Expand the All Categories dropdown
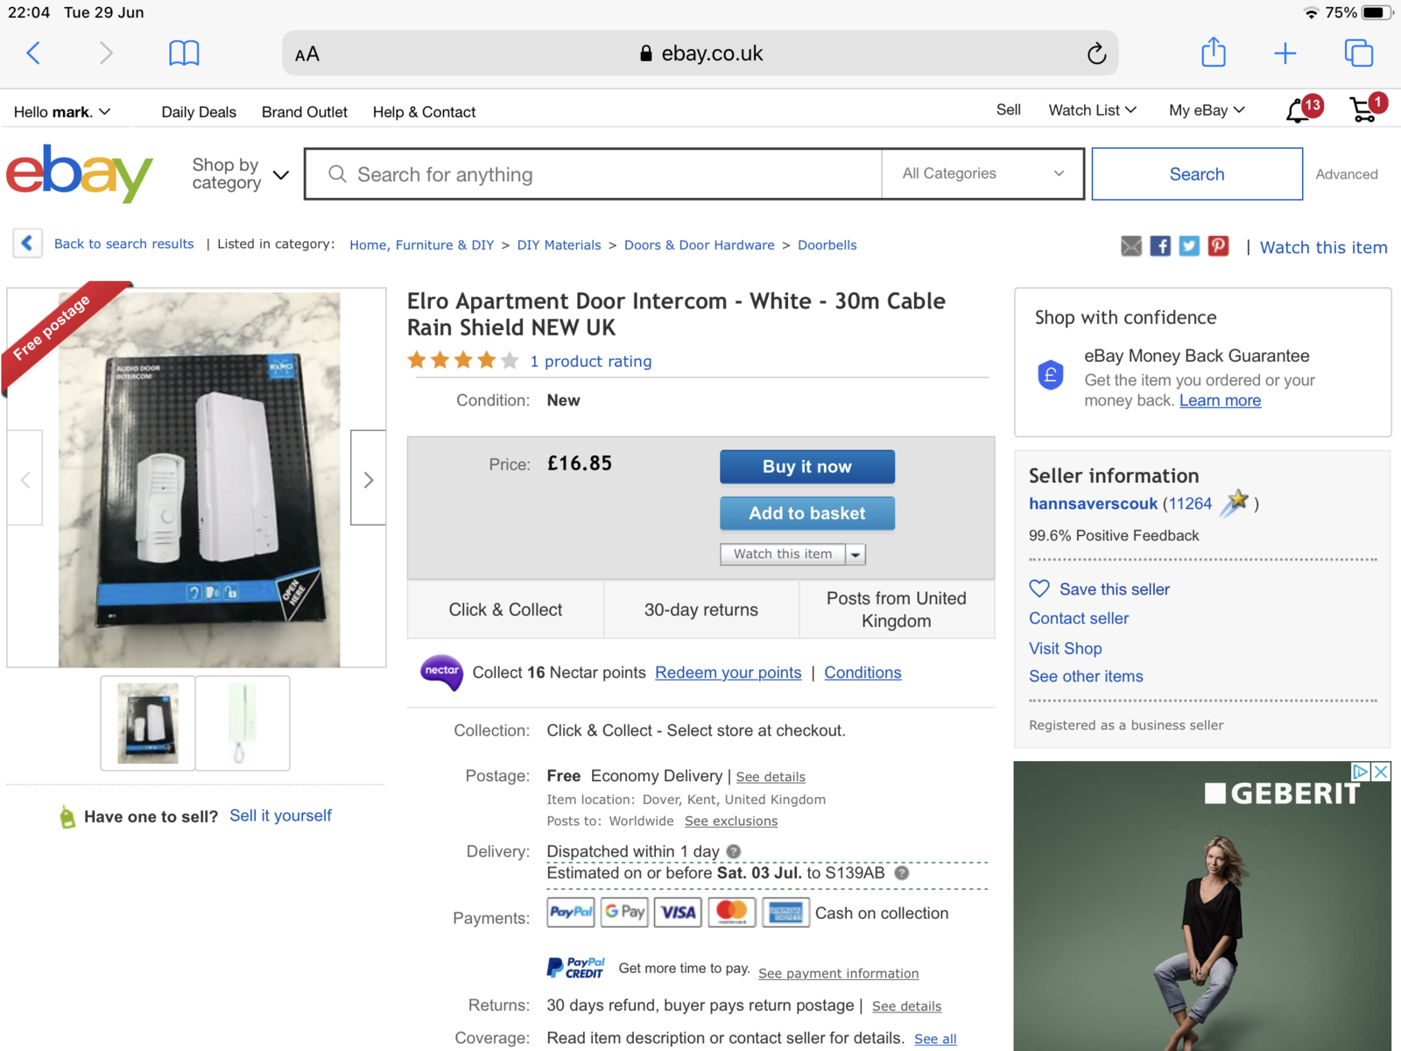The width and height of the screenshot is (1401, 1051). coord(982,173)
